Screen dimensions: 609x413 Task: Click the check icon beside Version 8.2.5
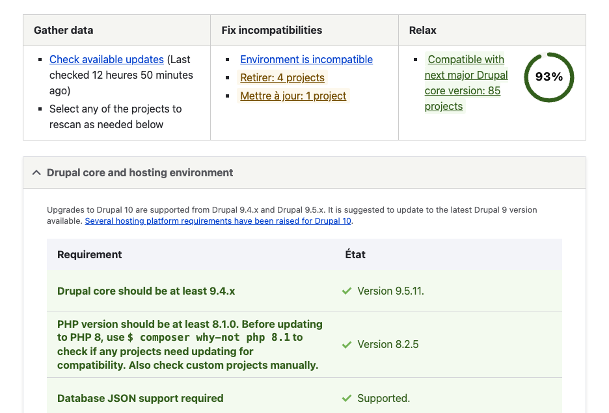346,345
